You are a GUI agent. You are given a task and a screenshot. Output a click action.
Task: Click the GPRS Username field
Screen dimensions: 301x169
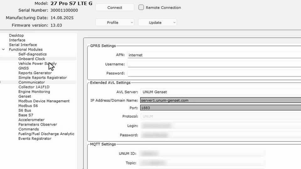(214, 64)
